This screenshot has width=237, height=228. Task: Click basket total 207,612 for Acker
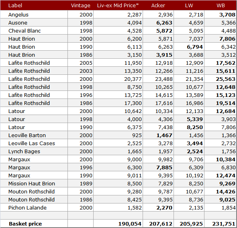coord(161,224)
